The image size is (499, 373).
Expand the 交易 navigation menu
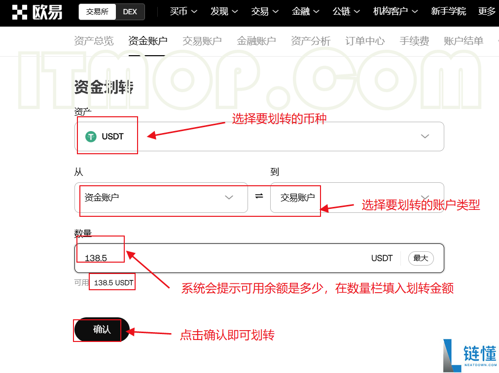click(265, 12)
